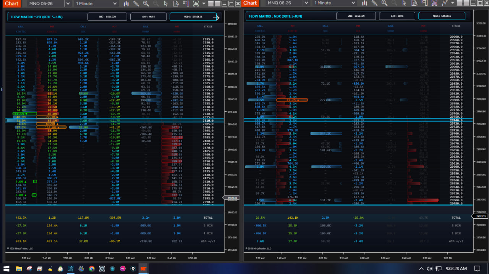Click 29823.00 price marker on left axis
Screen dimensions: 489x274
(231, 198)
